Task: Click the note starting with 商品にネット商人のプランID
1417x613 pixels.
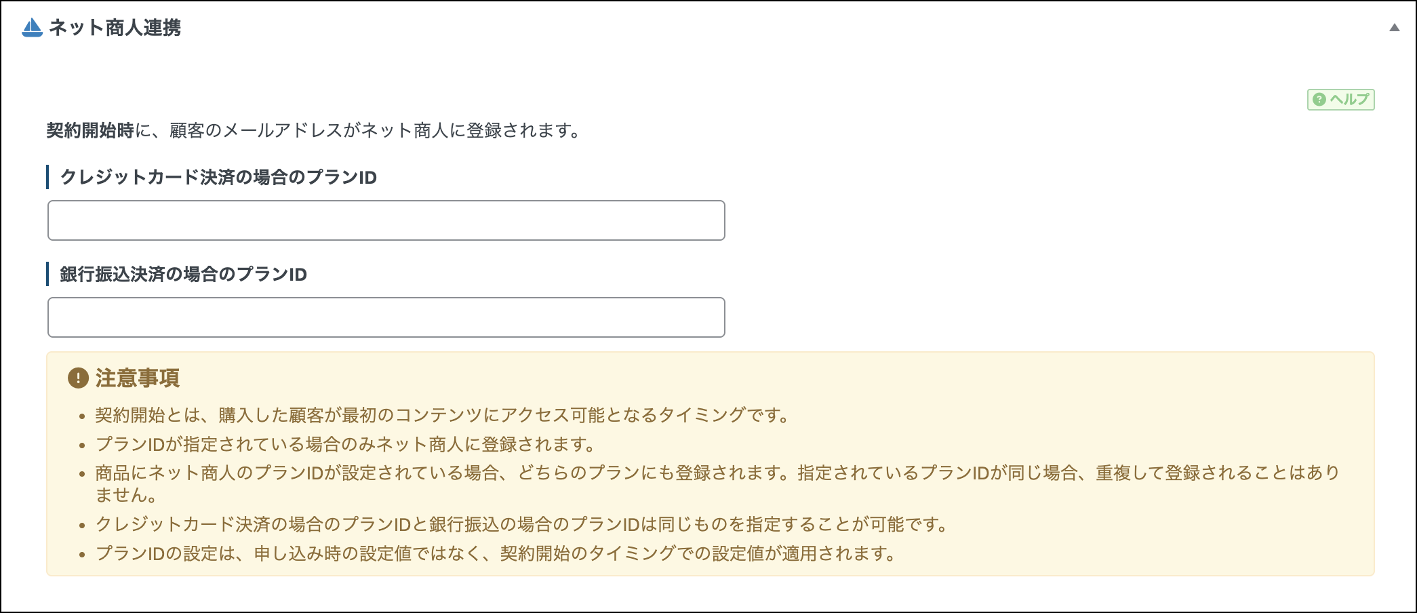Action: click(717, 473)
